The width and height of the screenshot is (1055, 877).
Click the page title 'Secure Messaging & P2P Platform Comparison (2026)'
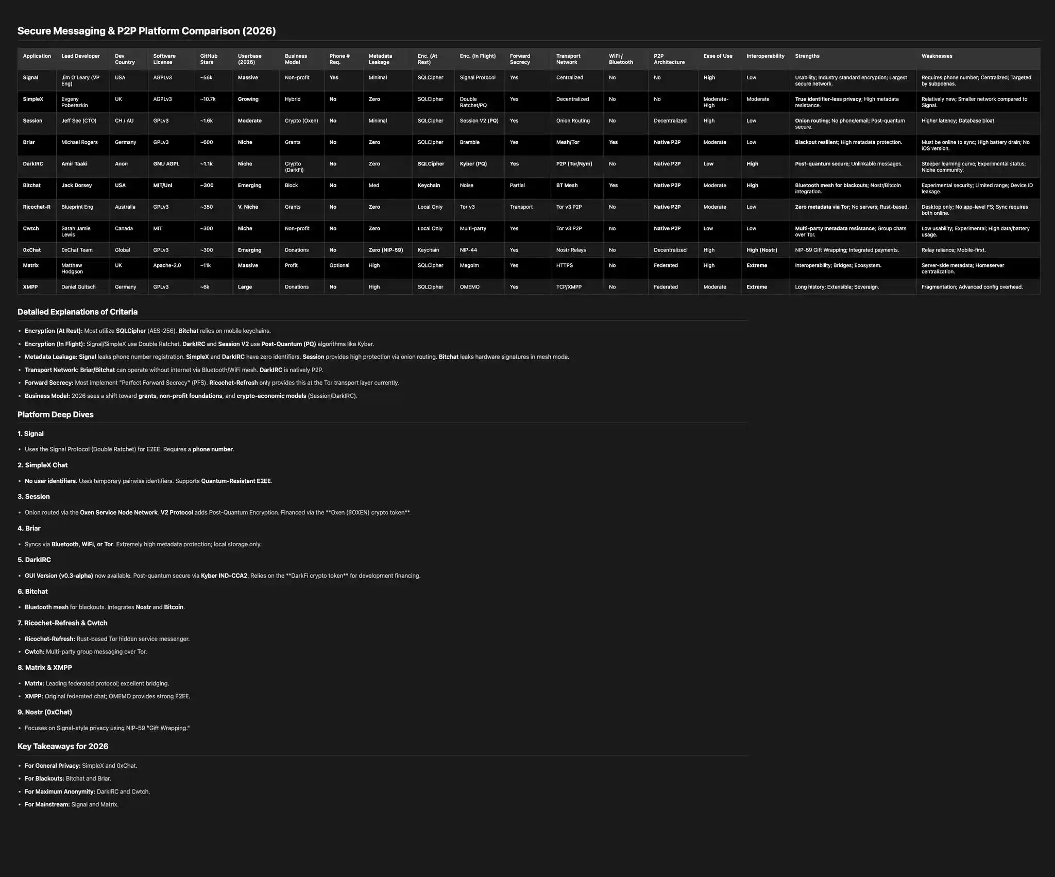[x=146, y=31]
